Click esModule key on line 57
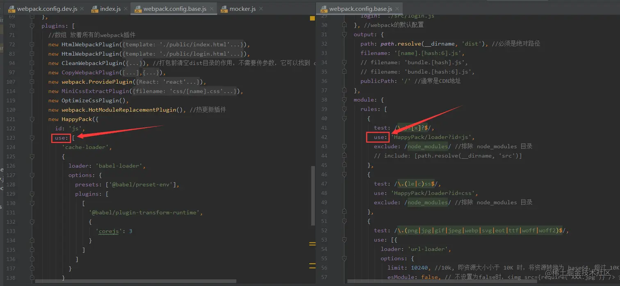 pos(403,277)
